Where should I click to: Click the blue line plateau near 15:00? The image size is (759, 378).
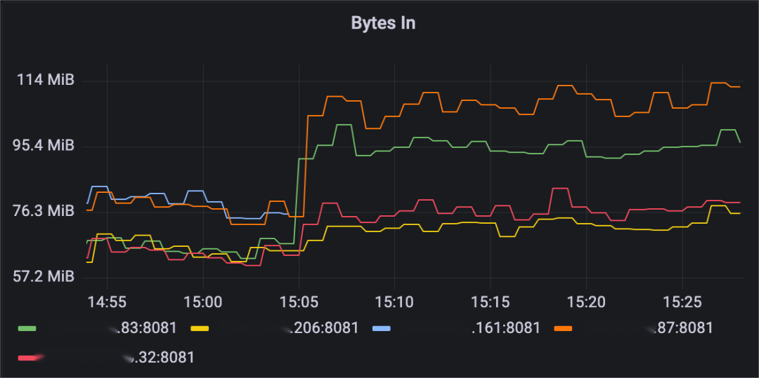(x=195, y=191)
